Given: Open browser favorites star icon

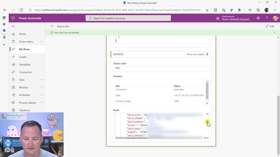Looking at the screenshot, I should [x=250, y=10].
